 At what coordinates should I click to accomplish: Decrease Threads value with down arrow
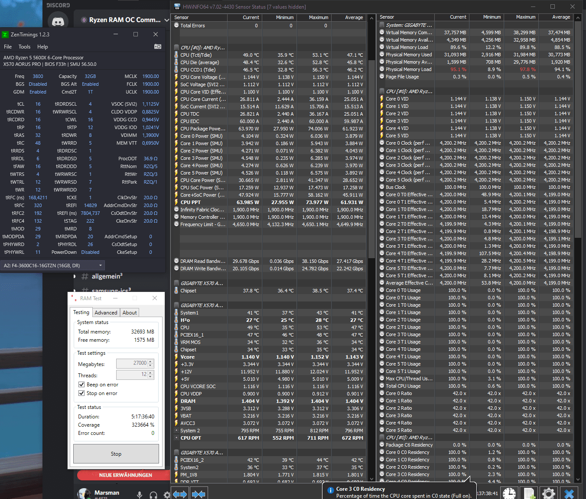click(x=150, y=376)
